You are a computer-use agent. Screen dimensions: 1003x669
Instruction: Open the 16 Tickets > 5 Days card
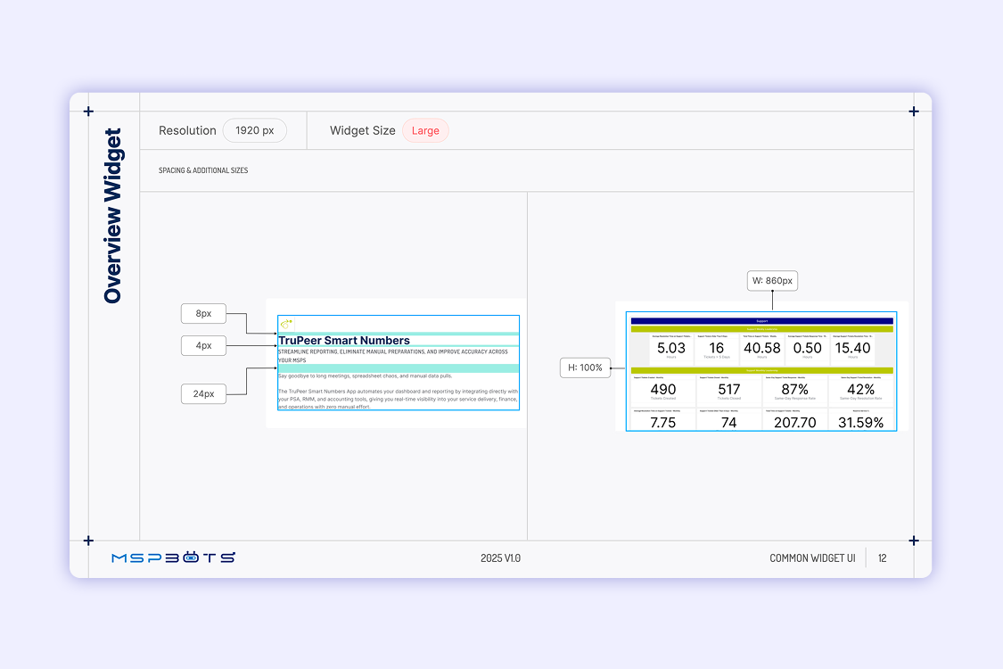coord(717,350)
